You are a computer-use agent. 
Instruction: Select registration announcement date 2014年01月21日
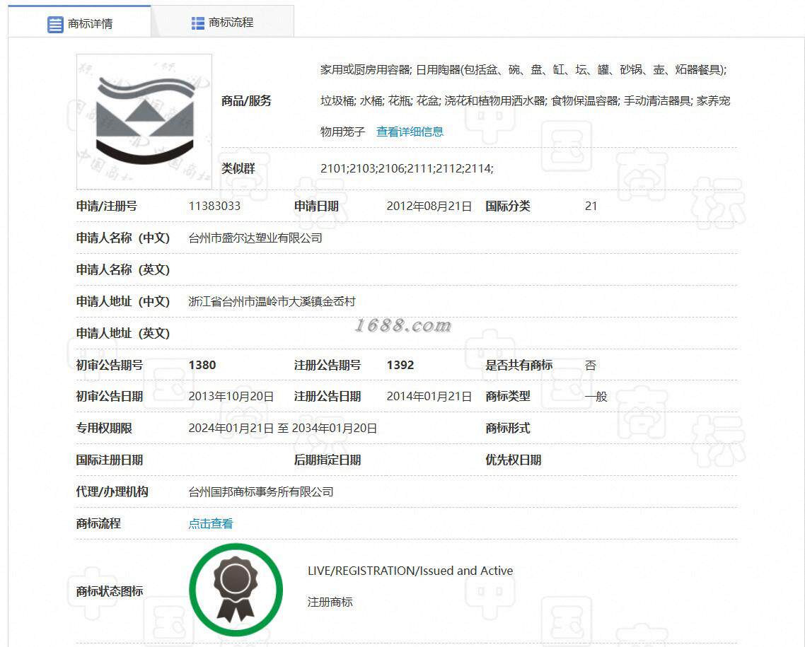pyautogui.click(x=429, y=397)
